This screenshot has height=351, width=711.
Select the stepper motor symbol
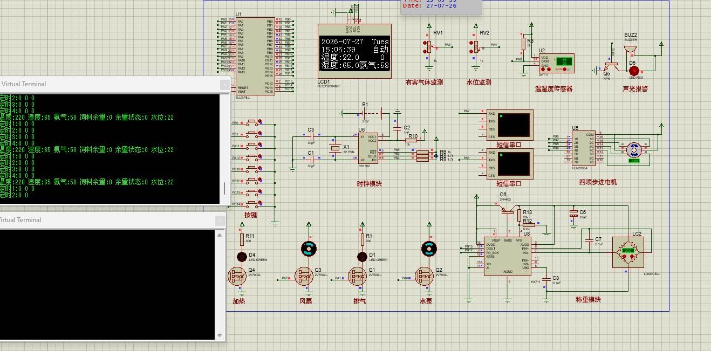[634, 149]
